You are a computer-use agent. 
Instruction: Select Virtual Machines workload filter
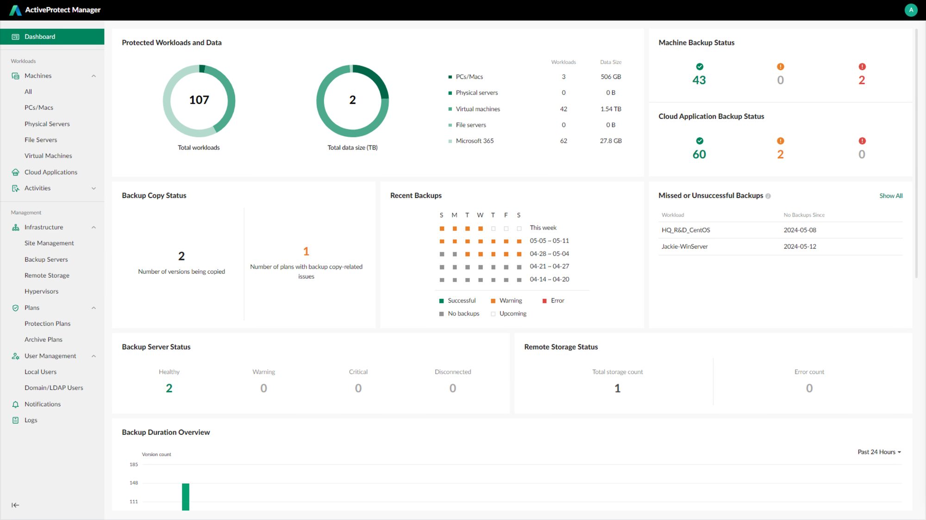tap(48, 155)
